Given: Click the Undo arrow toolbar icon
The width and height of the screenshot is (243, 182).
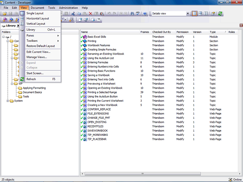Looking at the screenshot, I should [x=109, y=14].
